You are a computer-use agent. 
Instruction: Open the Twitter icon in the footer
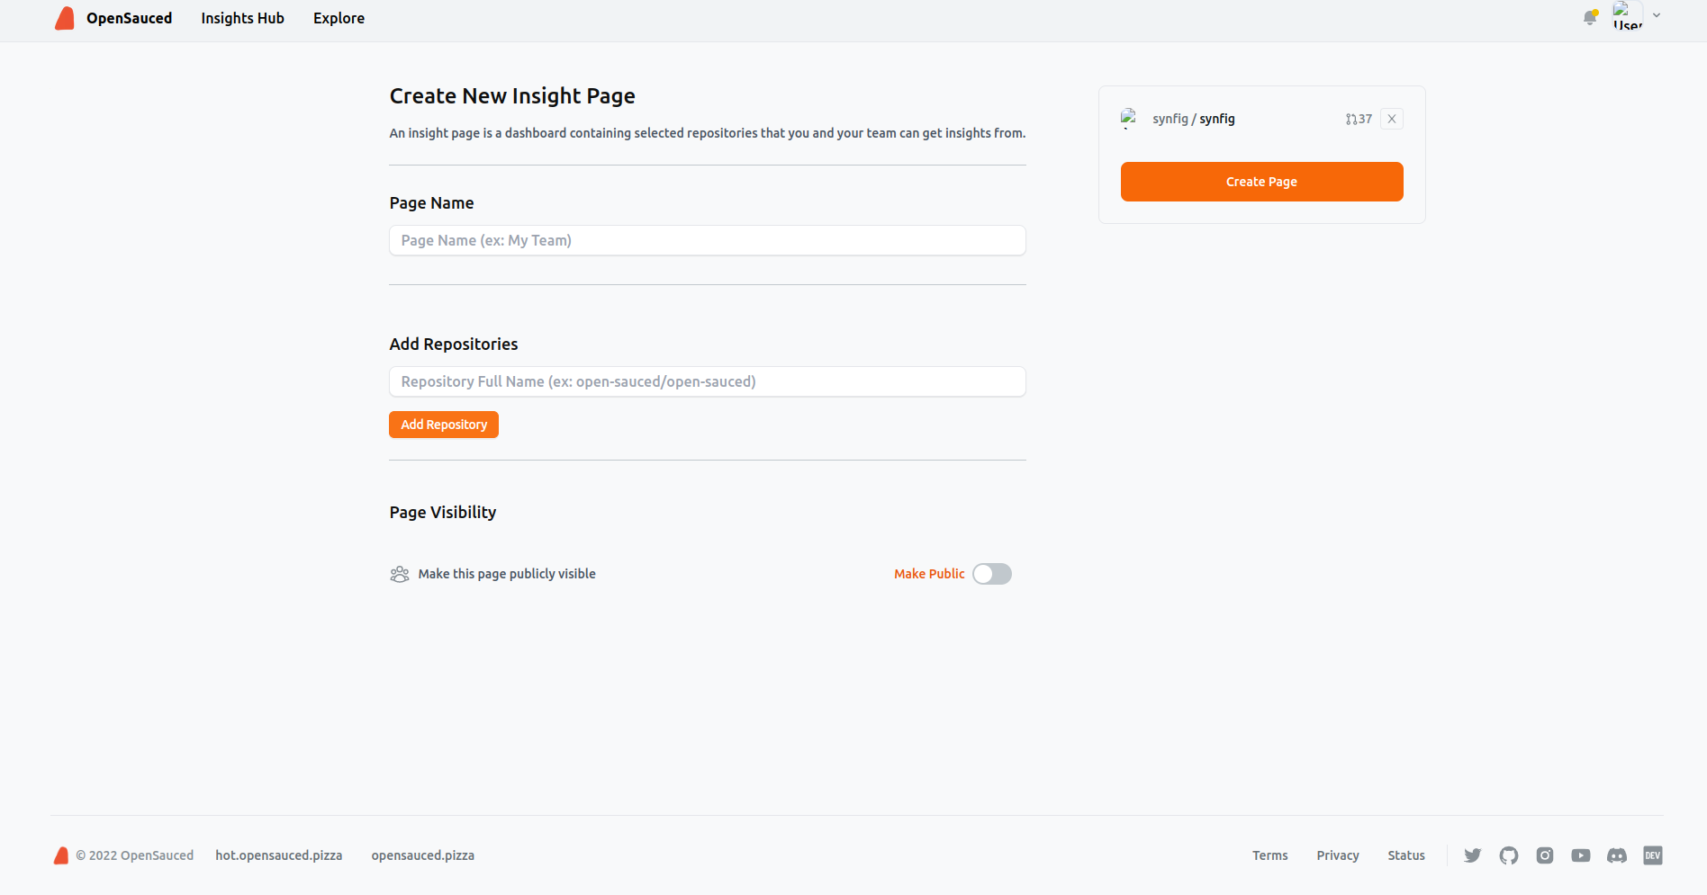click(1473, 855)
